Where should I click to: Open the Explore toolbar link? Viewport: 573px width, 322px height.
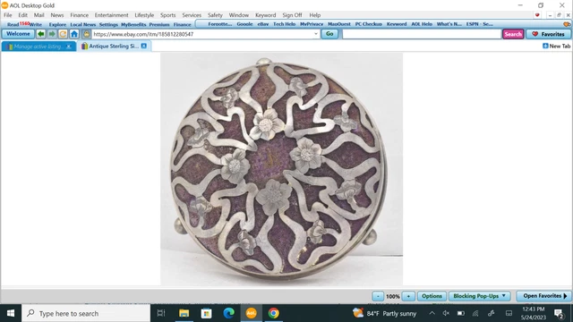pyautogui.click(x=57, y=24)
